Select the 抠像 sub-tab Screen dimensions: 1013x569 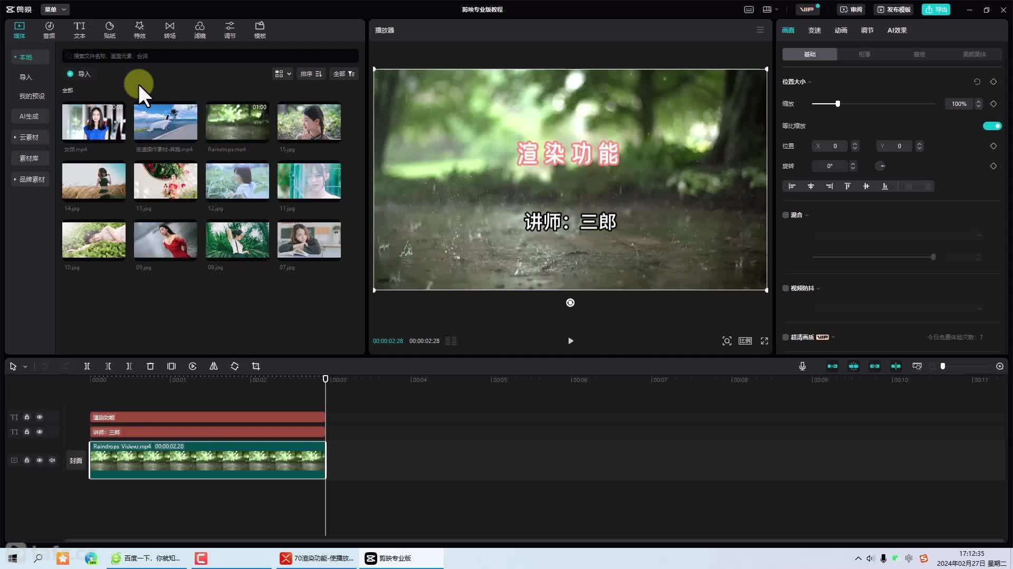865,54
